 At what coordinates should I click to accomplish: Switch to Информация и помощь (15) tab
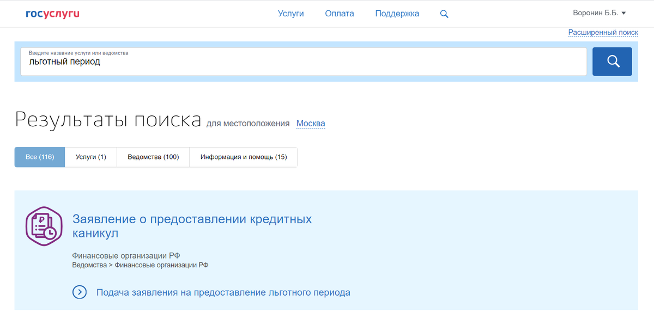point(244,157)
